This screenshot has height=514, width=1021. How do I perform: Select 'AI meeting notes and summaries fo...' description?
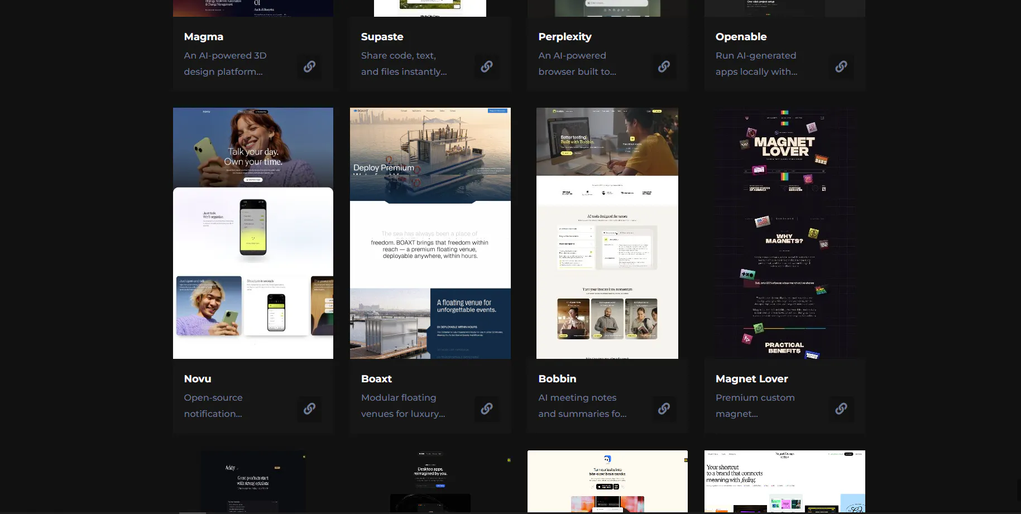point(582,406)
